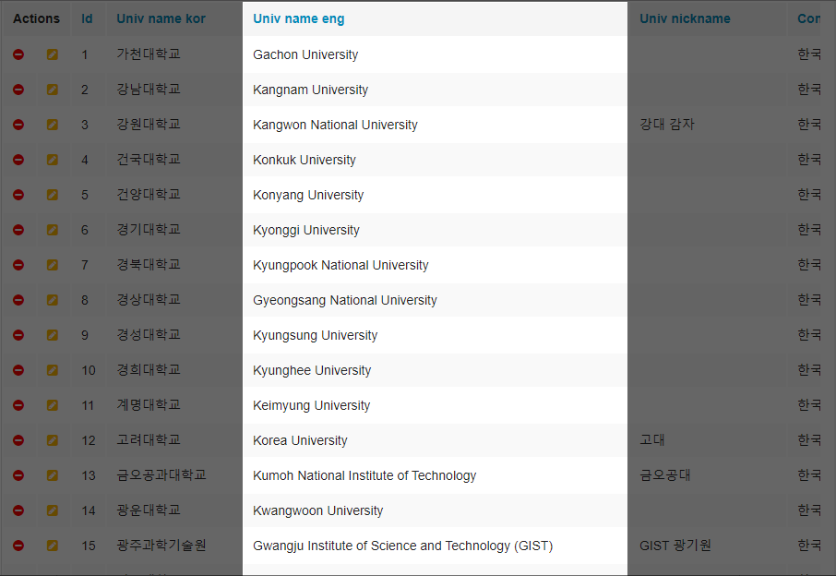Click Korean name 광주과학기술원

pyautogui.click(x=161, y=545)
